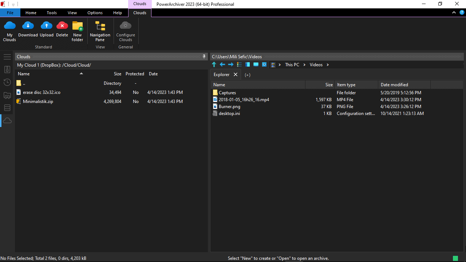Toggle the dual-pane view icon

click(248, 64)
